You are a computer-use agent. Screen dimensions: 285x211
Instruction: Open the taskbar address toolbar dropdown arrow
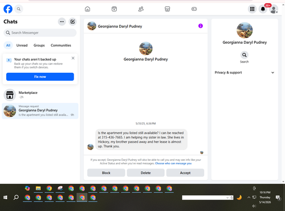[x=227, y=198]
